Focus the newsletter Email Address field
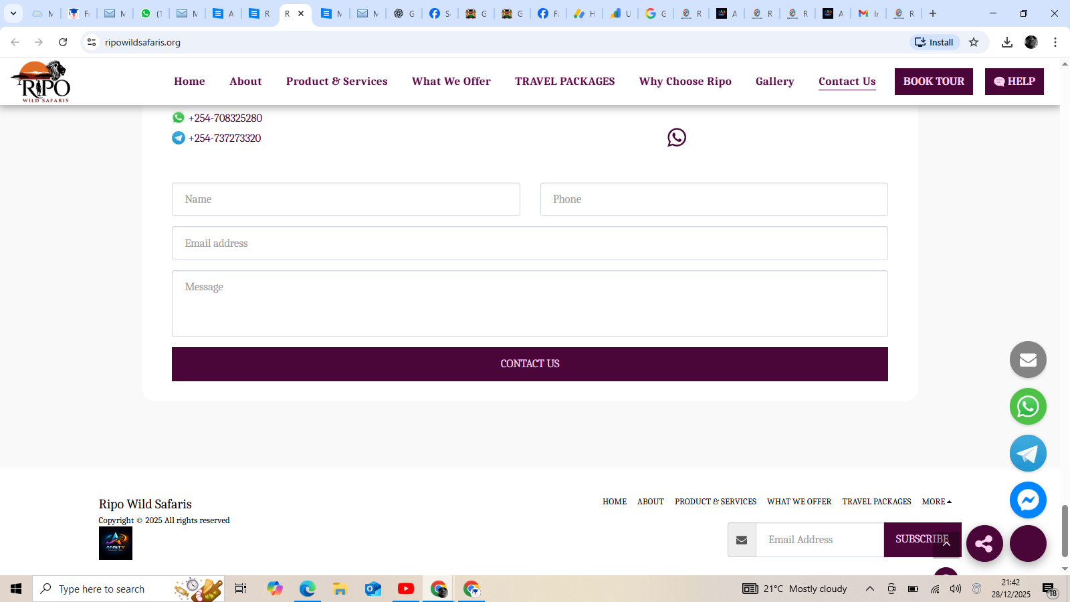Screen dimensions: 1070x602 pos(820,540)
